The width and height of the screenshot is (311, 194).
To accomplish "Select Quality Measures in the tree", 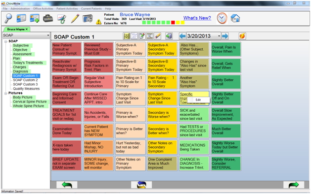I will 26,89.
